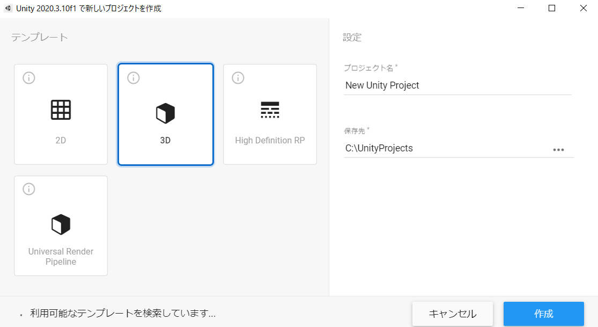
Task: Choose the High Definition RP template icon
Action: 270,110
